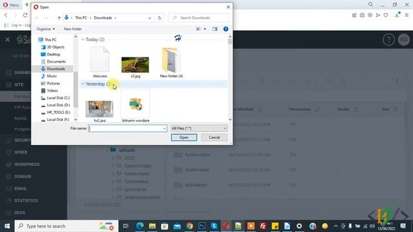Refresh the Downloads folder listing
The height and width of the screenshot is (232, 413).
pyautogui.click(x=159, y=18)
